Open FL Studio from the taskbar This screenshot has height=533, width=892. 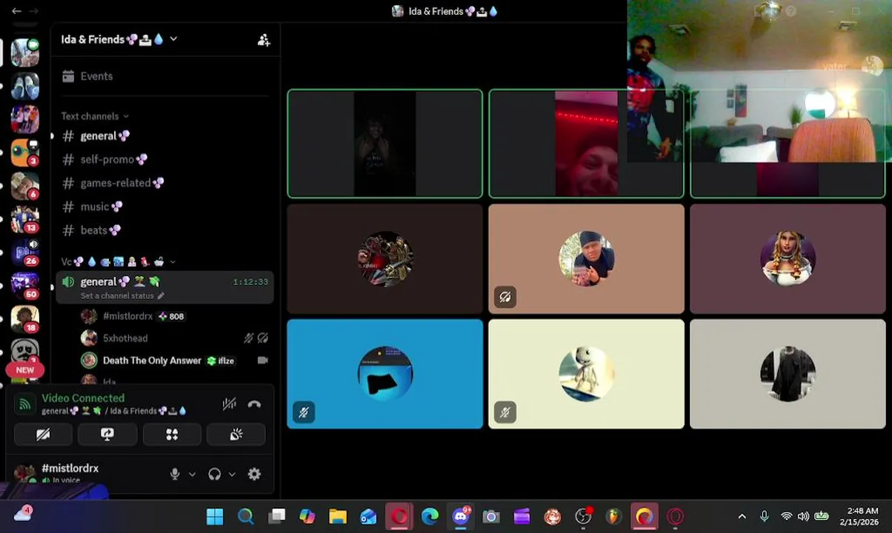pyautogui.click(x=613, y=516)
